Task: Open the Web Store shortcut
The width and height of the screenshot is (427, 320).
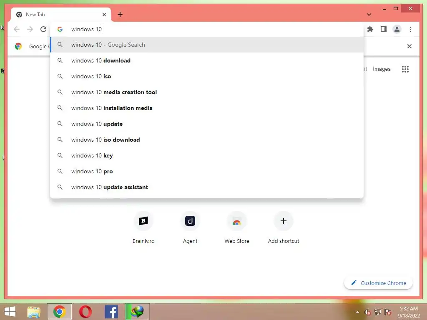Action: (x=237, y=227)
